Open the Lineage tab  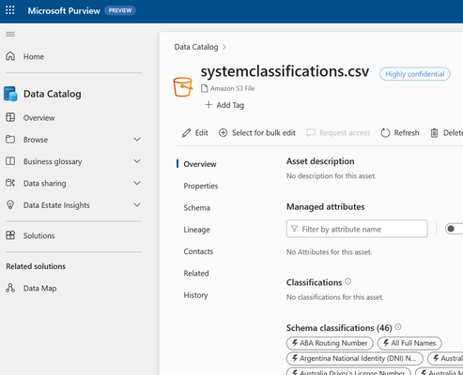[196, 230]
